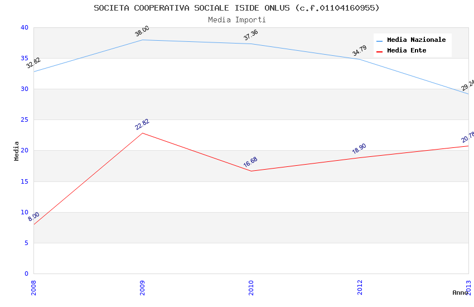Click the chart title with the SOCIETA COOPERATIVA name
Screen dimensions: 474x307
pyautogui.click(x=236, y=8)
